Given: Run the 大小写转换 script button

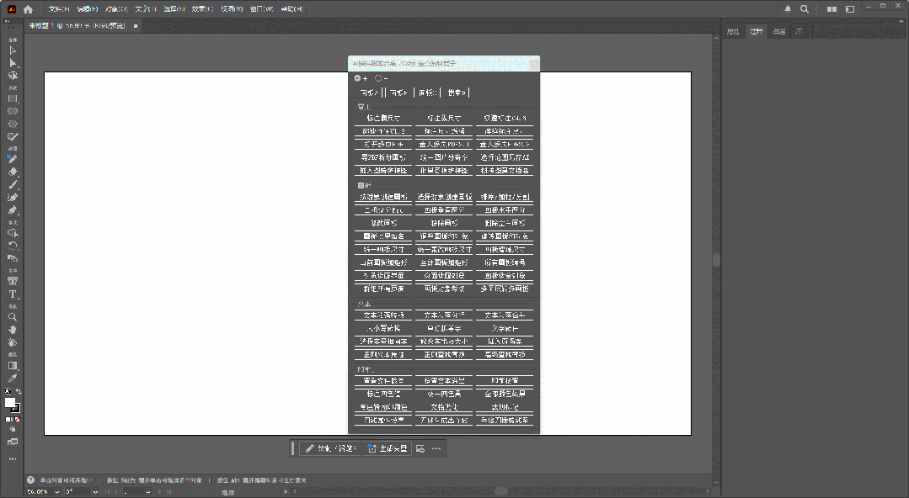Looking at the screenshot, I should click(383, 328).
